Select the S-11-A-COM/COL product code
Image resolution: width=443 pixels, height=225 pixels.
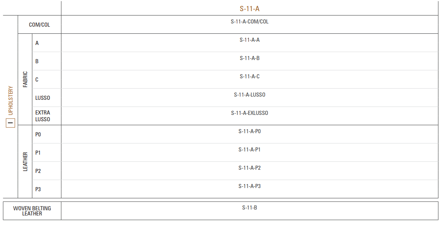[x=249, y=21]
